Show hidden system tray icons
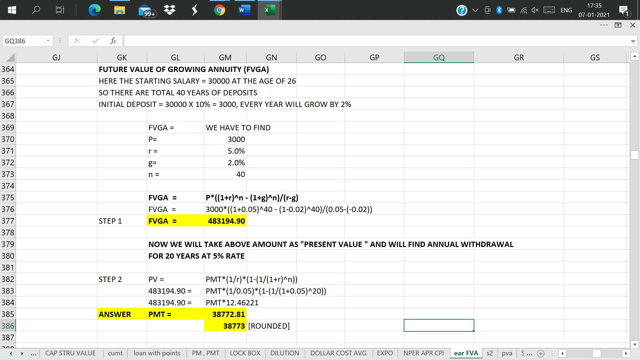The image size is (640, 360). [x=475, y=10]
